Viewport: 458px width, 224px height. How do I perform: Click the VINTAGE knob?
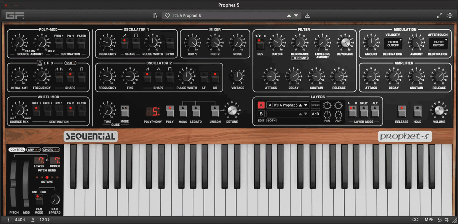[x=238, y=77]
